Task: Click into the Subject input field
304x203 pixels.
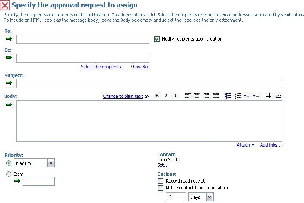Action: point(149,83)
